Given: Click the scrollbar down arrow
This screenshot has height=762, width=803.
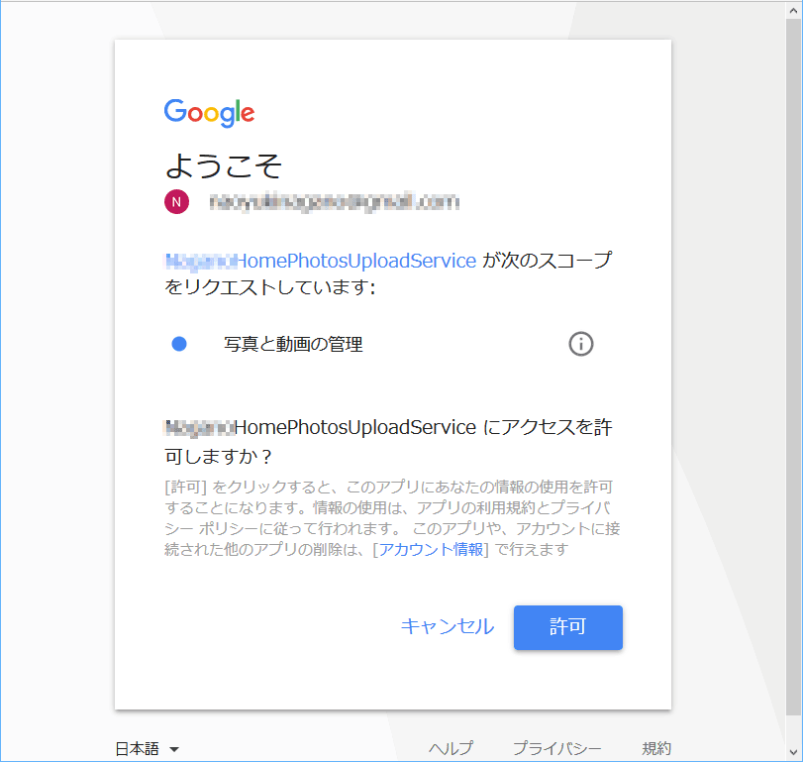Looking at the screenshot, I should [x=793, y=752].
